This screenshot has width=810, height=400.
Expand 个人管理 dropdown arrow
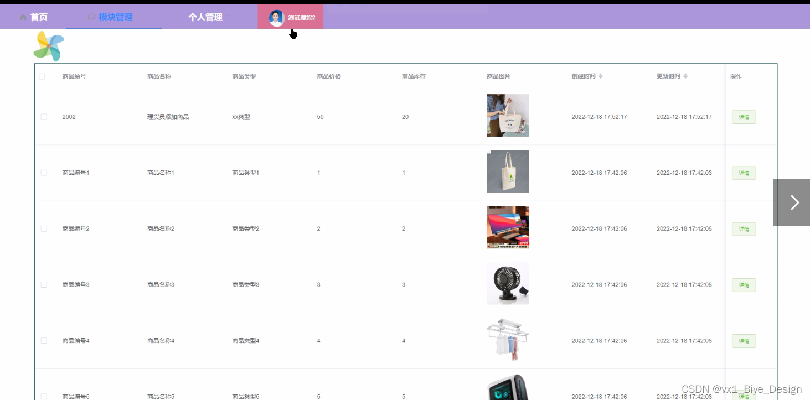point(228,17)
